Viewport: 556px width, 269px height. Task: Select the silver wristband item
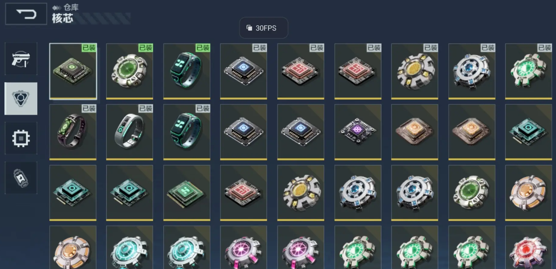pos(130,132)
